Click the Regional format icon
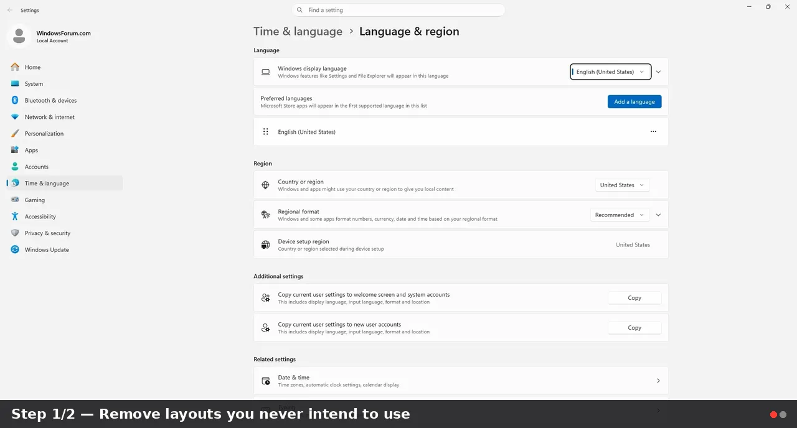This screenshot has height=428, width=797. click(266, 215)
